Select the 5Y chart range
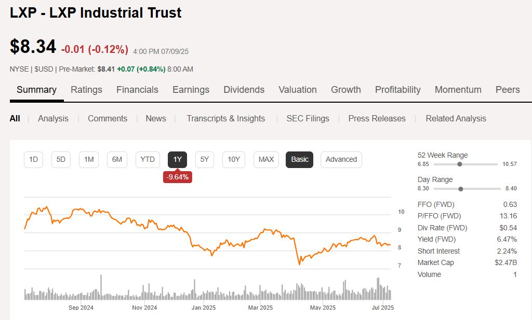This screenshot has width=532, height=320. [204, 160]
